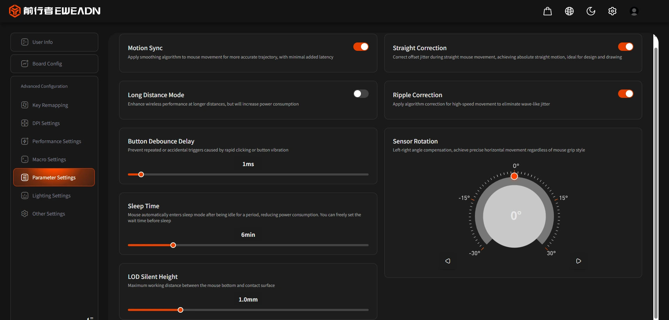Enable Long Distance Mode
Screen dimensions: 669x320
[361, 94]
